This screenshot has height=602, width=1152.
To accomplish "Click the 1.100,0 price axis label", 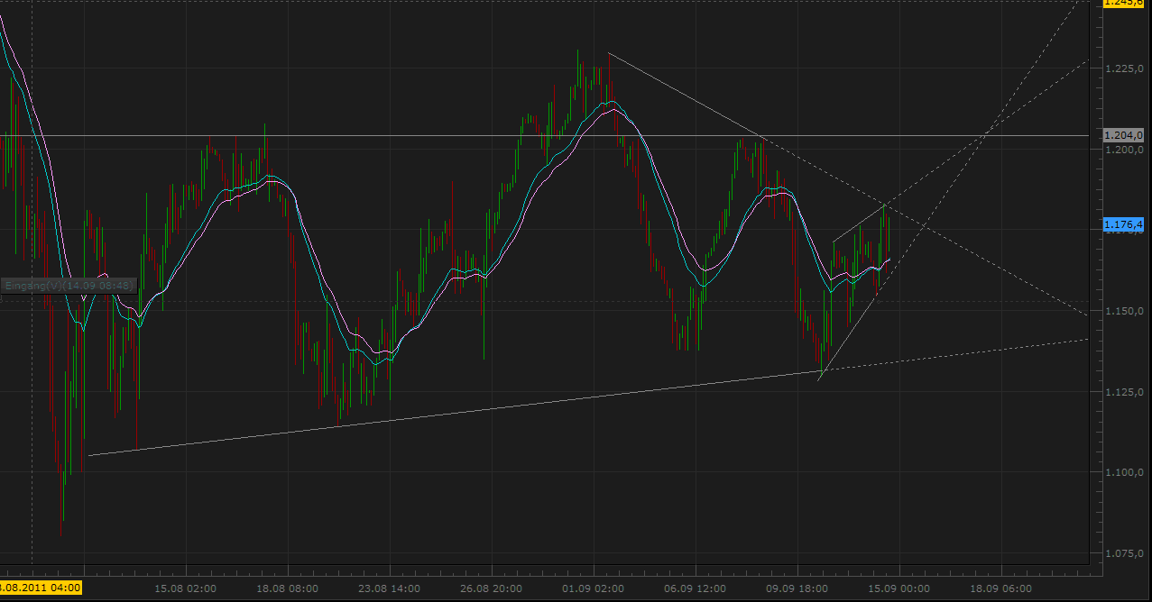I will (1124, 472).
